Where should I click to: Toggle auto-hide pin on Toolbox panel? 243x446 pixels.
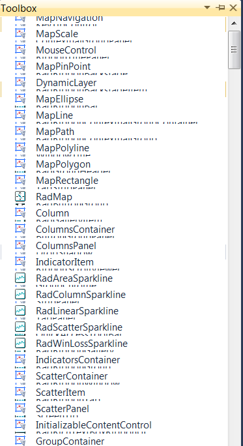click(220, 8)
